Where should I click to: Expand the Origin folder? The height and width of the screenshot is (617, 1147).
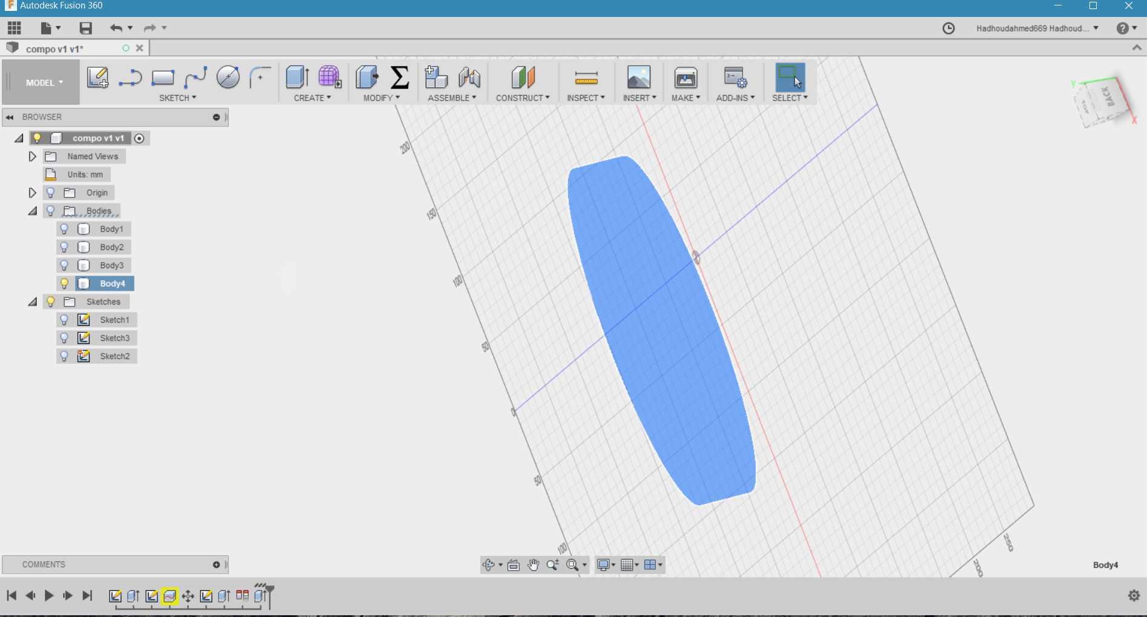pos(32,193)
